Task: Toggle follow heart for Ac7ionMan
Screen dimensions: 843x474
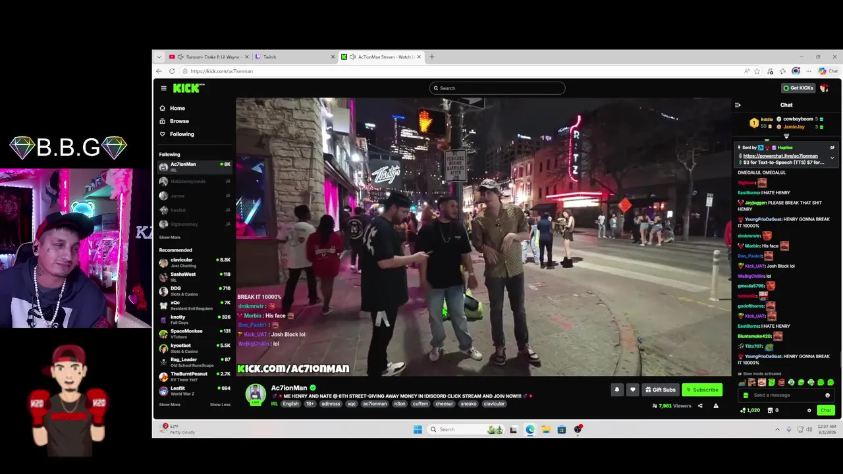Action: (633, 390)
